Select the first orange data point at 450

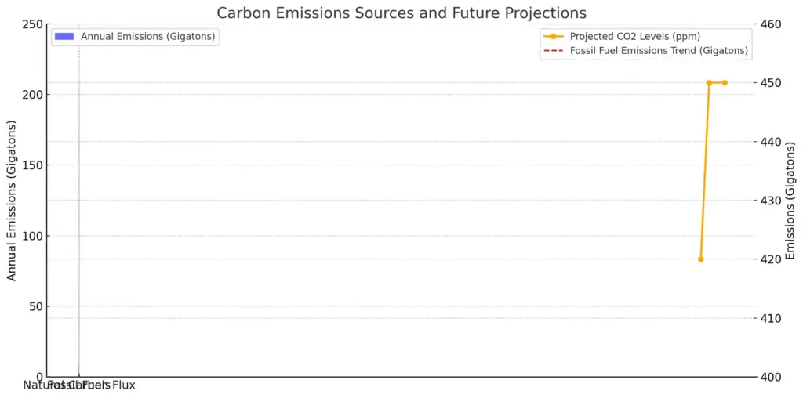pyautogui.click(x=709, y=83)
